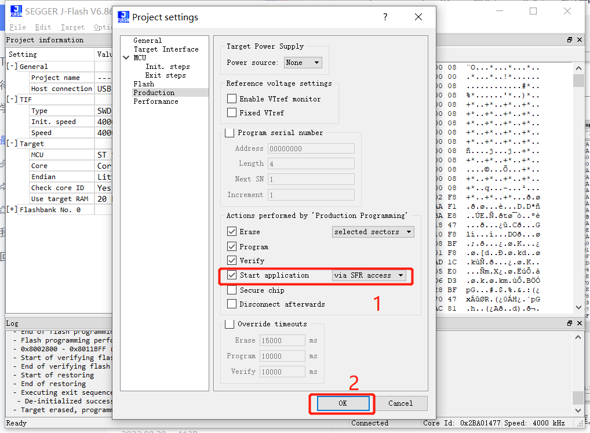
Task: Open the Power source dropdown
Action: click(303, 63)
